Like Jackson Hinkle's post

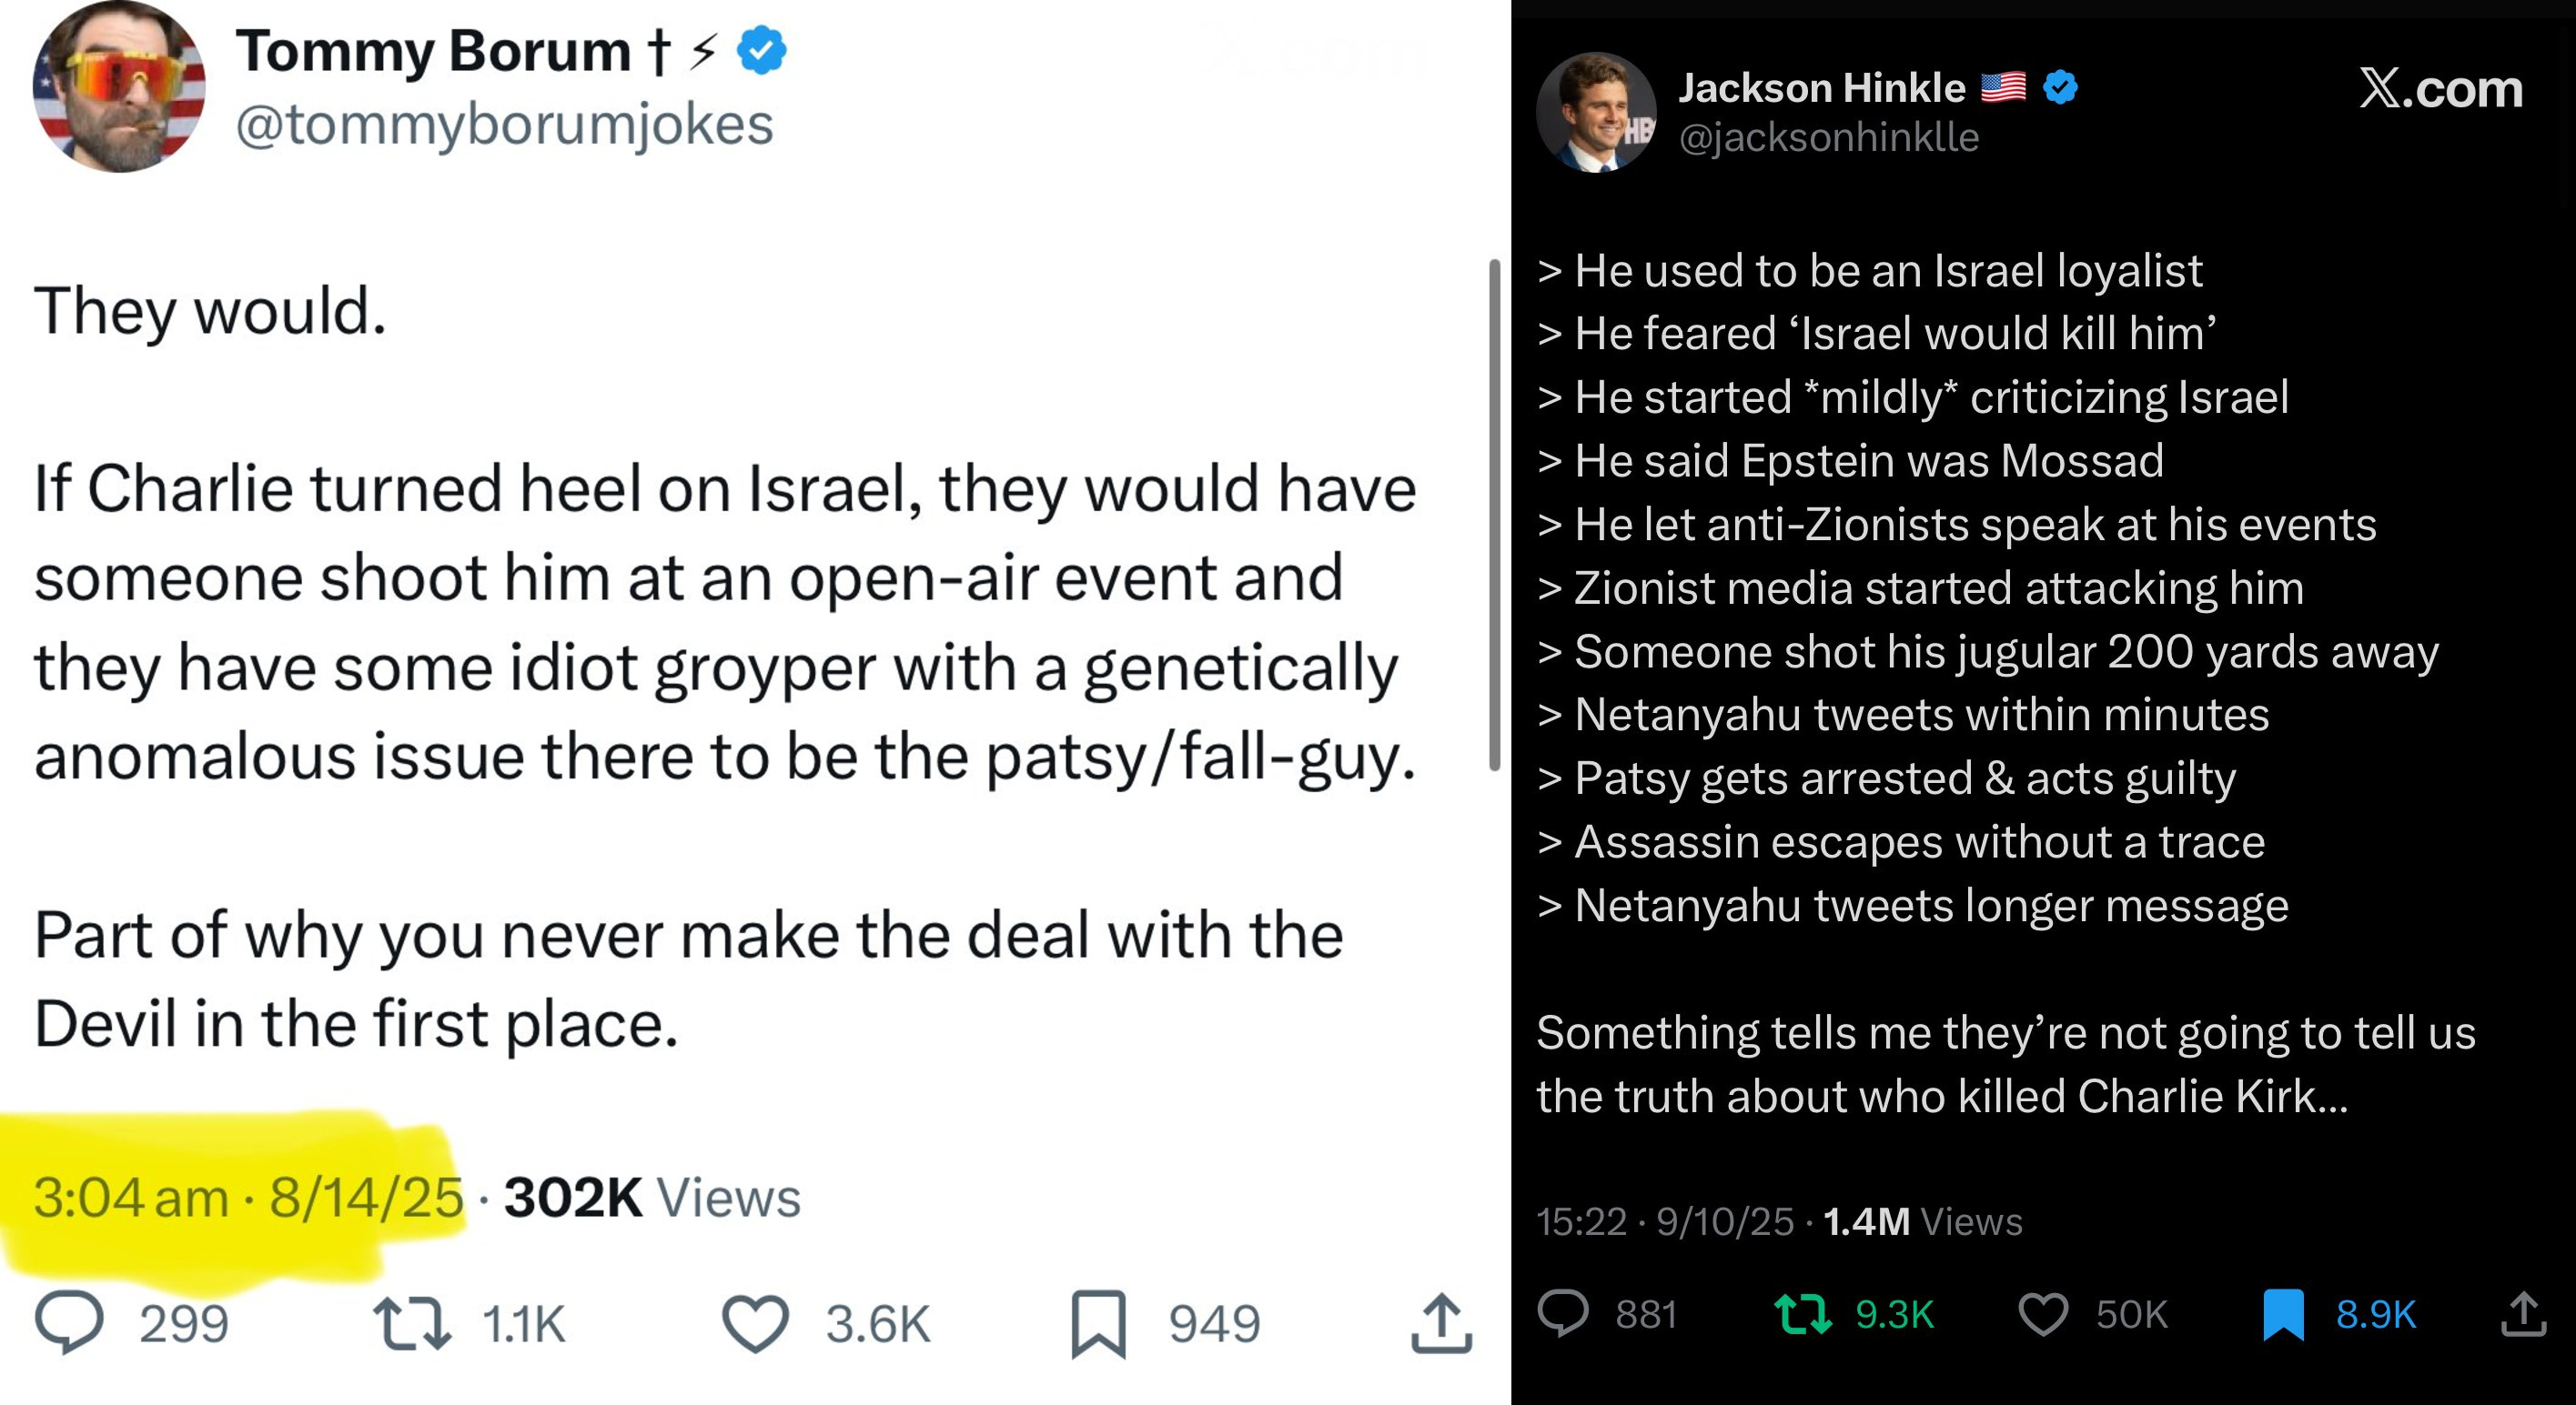[x=2042, y=1314]
